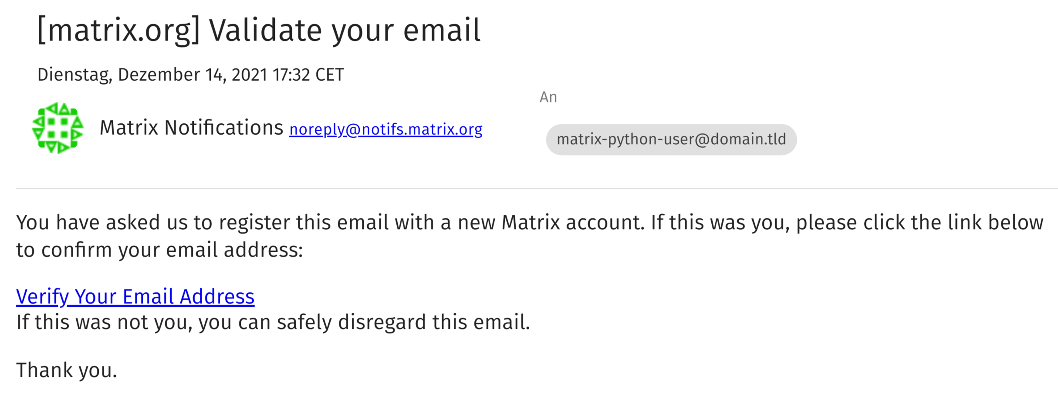
Task: Select the matrix-python-user@domain.tld recipient chip
Action: 671,139
